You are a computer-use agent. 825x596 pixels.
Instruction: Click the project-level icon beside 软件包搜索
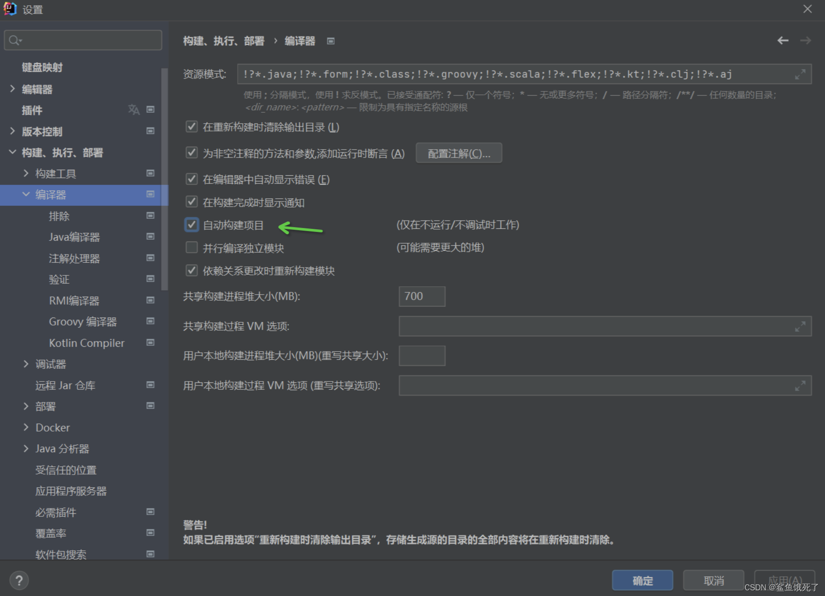pyautogui.click(x=150, y=554)
